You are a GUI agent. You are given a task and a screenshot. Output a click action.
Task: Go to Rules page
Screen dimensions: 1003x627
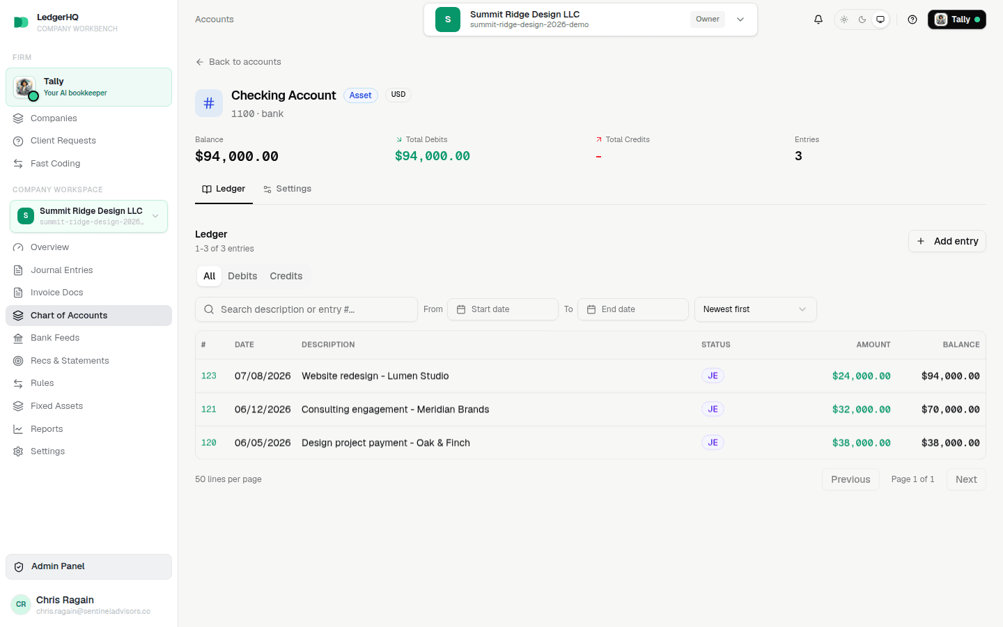pos(88,383)
